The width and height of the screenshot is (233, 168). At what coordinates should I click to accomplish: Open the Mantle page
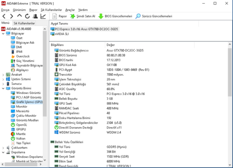[18, 134]
